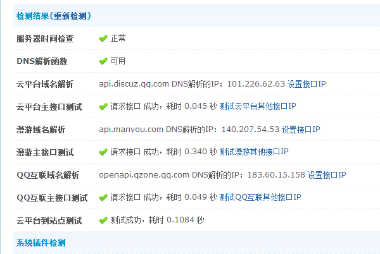Select the DNS解析函数 row label
Viewport: 380px width, 254px height.
tap(42, 61)
